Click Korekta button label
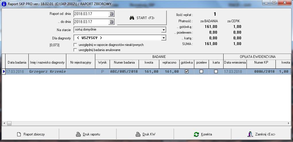This screenshot has height=142, width=293. point(207,134)
